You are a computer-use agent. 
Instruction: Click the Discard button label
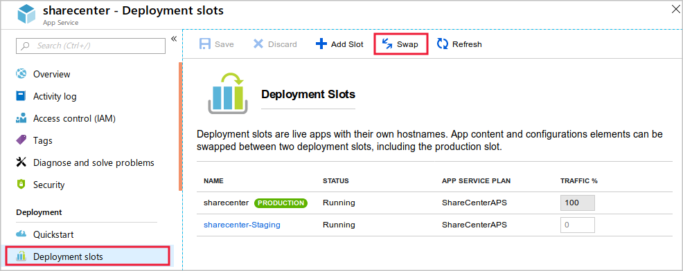pos(282,44)
